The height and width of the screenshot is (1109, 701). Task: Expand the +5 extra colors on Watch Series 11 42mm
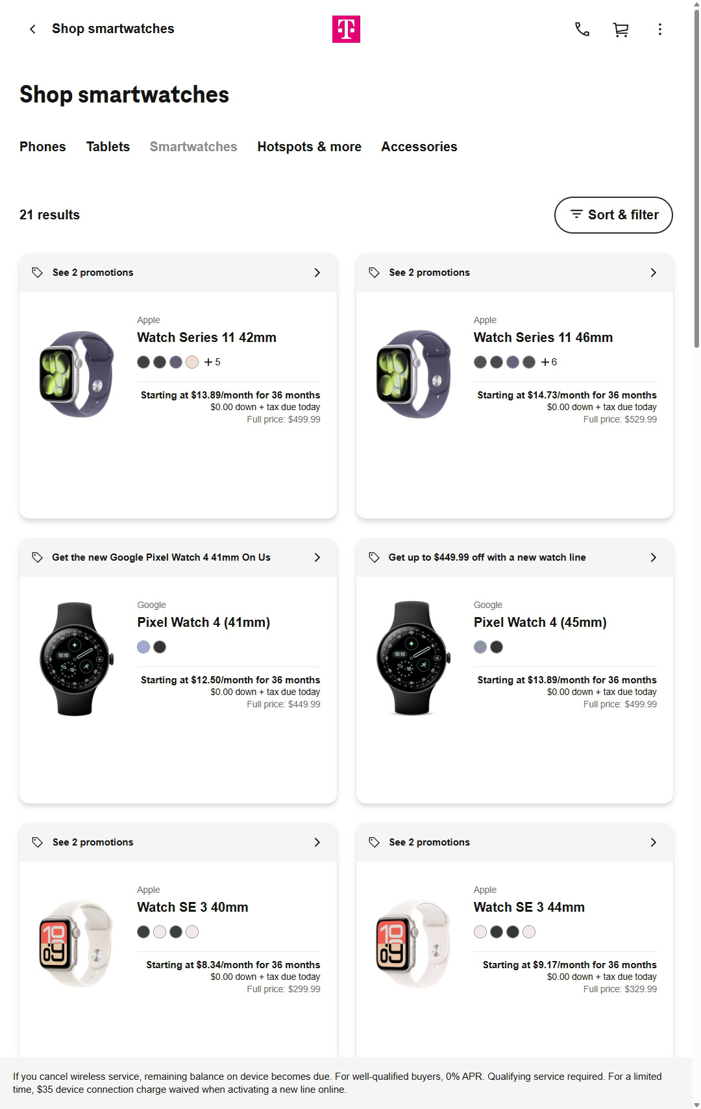[212, 361]
